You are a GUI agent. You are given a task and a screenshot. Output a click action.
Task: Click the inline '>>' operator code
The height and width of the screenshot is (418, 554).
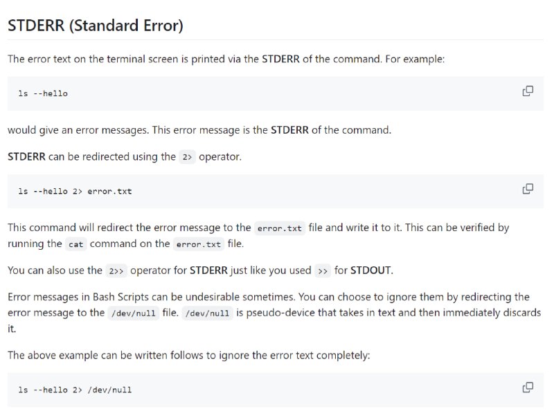coord(323,271)
